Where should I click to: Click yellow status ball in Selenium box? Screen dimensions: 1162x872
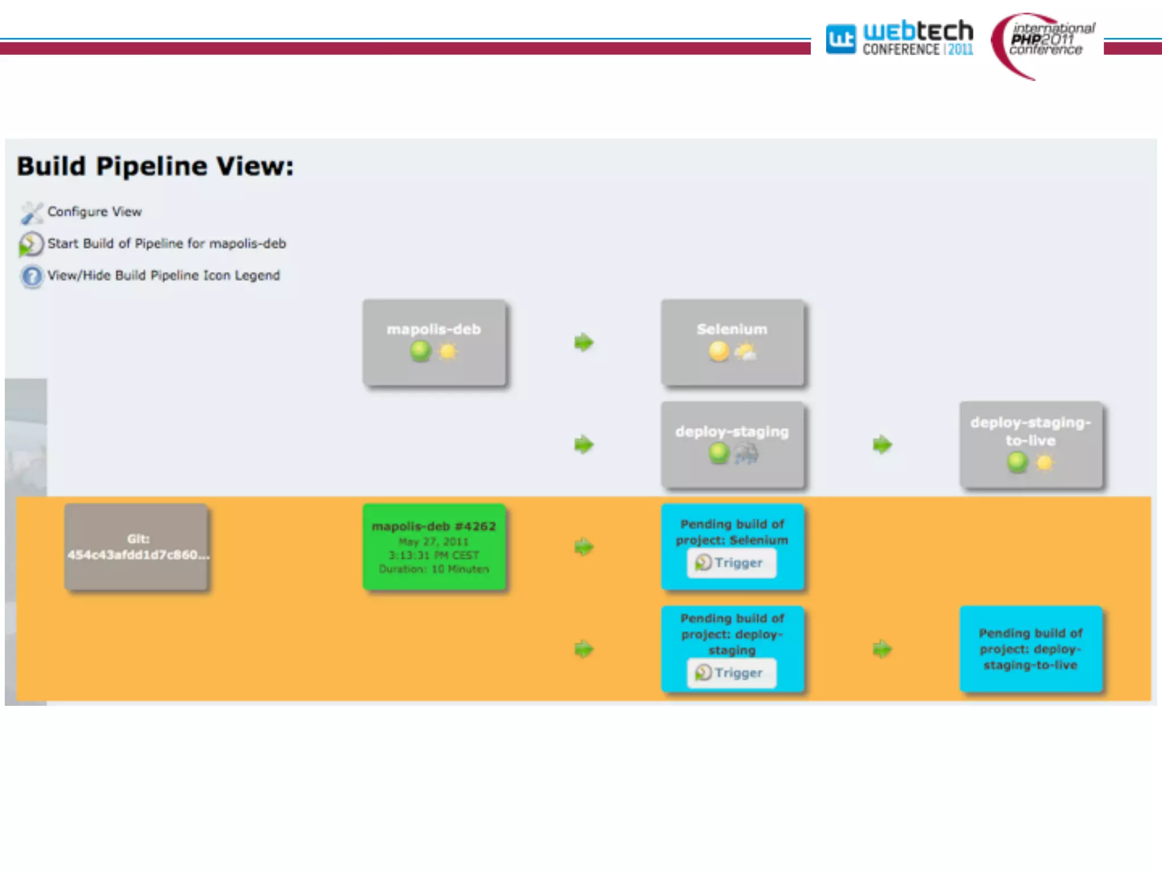[x=719, y=351]
